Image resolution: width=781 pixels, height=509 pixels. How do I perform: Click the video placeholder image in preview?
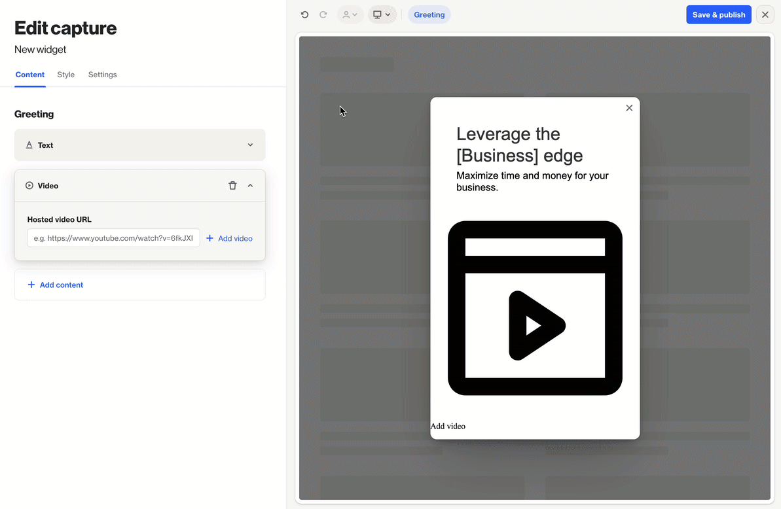click(535, 308)
